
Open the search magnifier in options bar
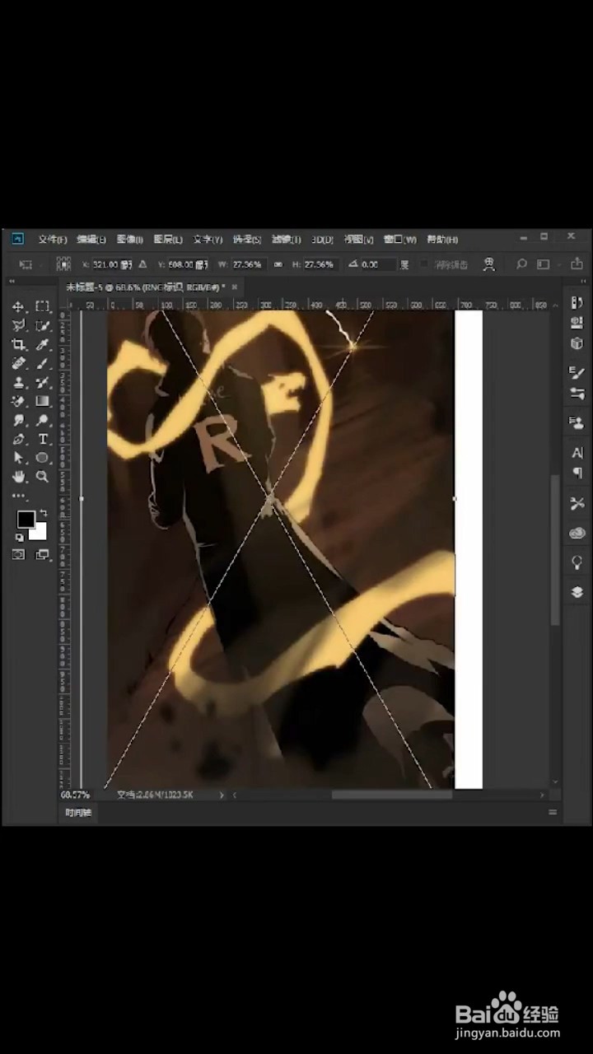pyautogui.click(x=521, y=264)
